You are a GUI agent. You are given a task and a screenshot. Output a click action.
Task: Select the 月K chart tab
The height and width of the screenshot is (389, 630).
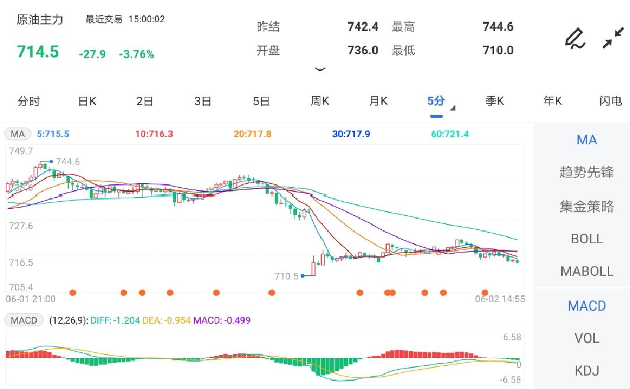pyautogui.click(x=378, y=101)
